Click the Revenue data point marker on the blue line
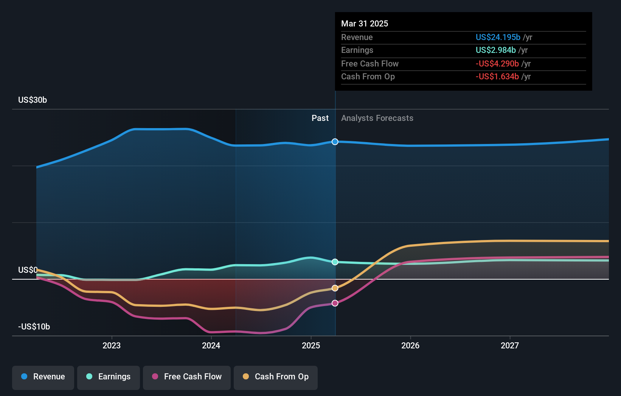 point(335,142)
